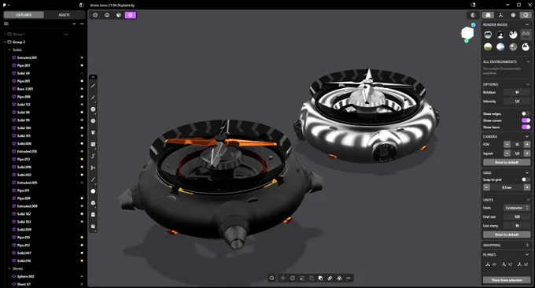Click the topmost sphere tool in left toolbar
This screenshot has height=288, width=535.
[93, 109]
